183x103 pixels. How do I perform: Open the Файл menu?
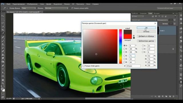pyautogui.click(x=8, y=4)
